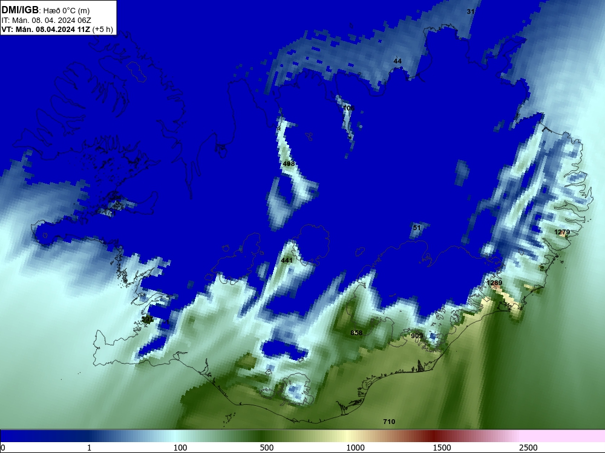The width and height of the screenshot is (605, 453).
Task: Click the legend label '500'
Action: pyautogui.click(x=267, y=448)
